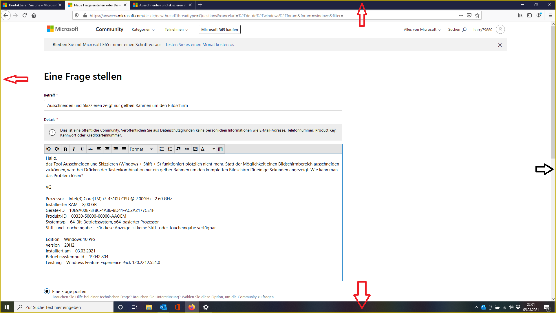
Task: Undo the last edit in the editor toolbar
Action: [x=49, y=149]
